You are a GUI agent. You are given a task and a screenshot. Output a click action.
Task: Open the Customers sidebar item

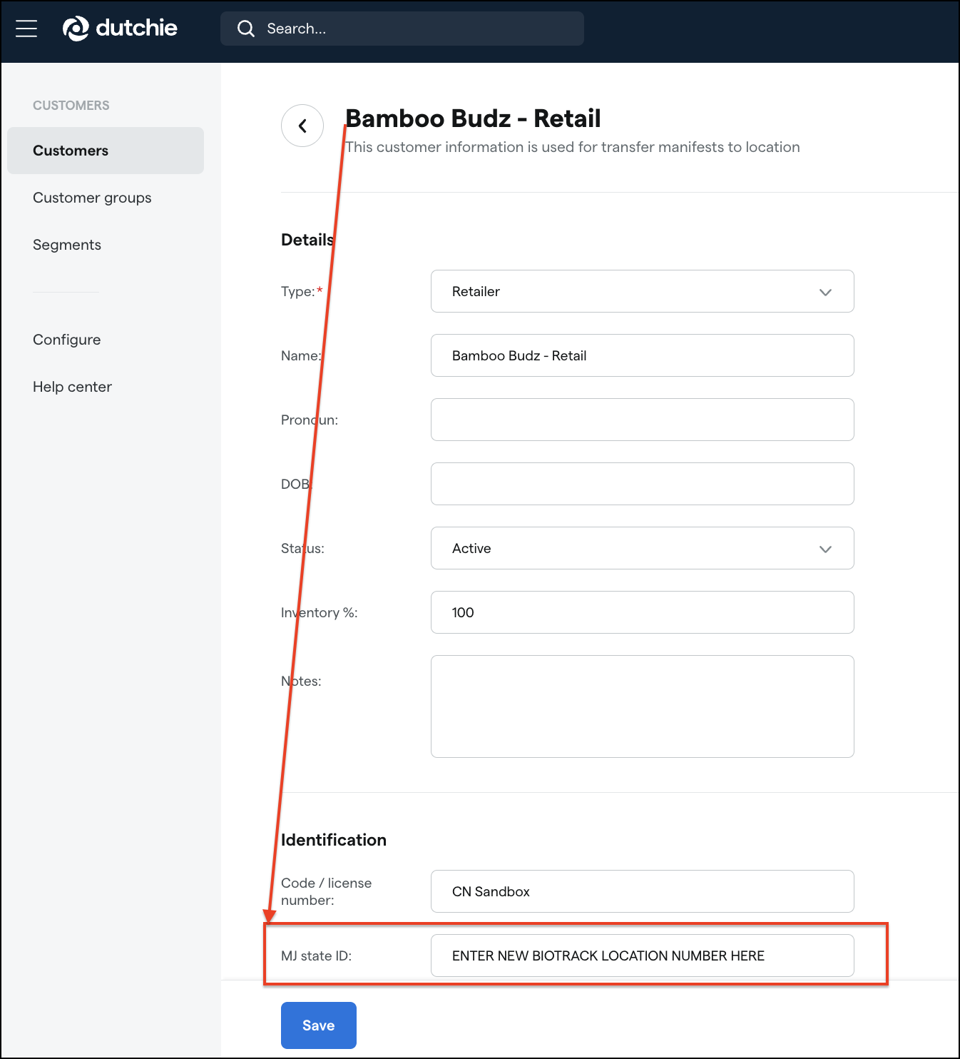(x=106, y=151)
